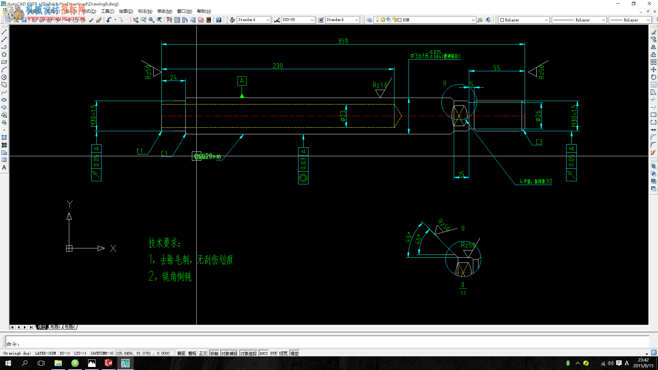This screenshot has width=658, height=370.
Task: Open the ByLayer linetype dropdown
Action: pos(579,20)
